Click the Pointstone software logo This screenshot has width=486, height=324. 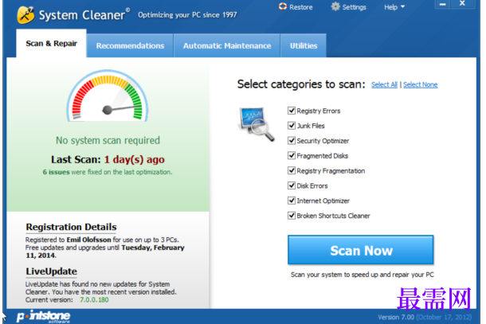43,317
